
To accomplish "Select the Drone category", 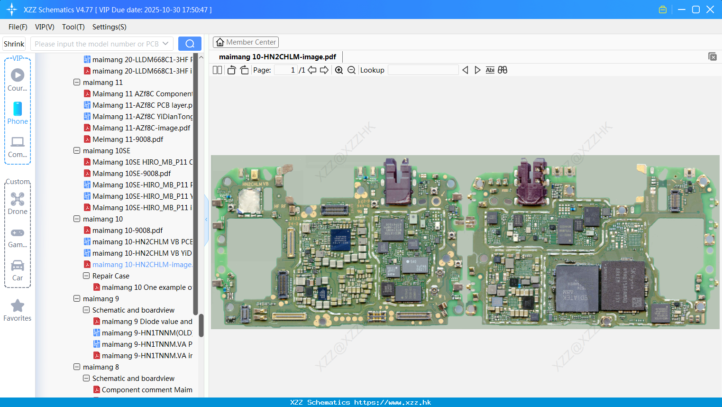I will click(x=18, y=203).
